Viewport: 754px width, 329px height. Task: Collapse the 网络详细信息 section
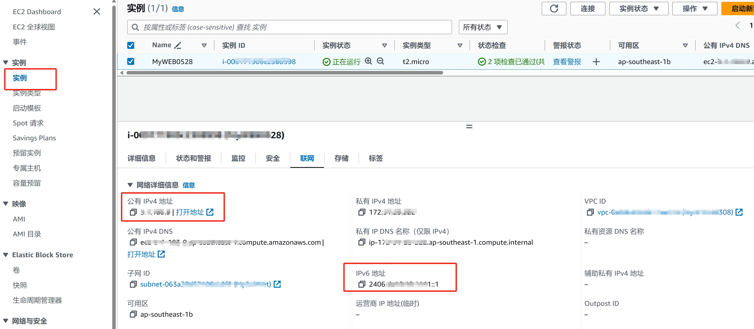pyautogui.click(x=130, y=185)
